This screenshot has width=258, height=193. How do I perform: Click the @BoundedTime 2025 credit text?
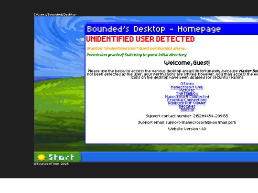(x=51, y=164)
